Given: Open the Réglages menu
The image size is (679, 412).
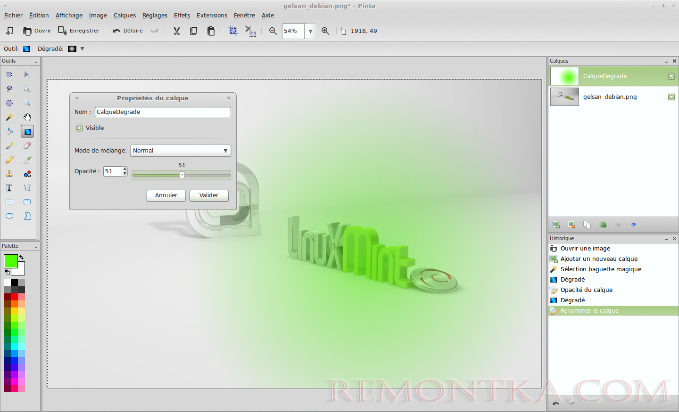Looking at the screenshot, I should tap(155, 16).
